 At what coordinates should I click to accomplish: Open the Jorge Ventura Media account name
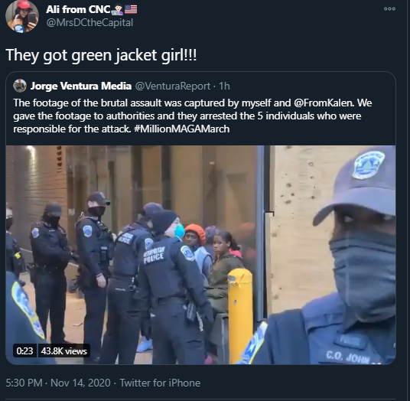click(81, 86)
